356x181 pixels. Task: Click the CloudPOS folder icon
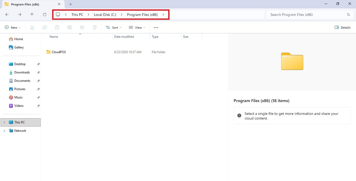(49, 52)
